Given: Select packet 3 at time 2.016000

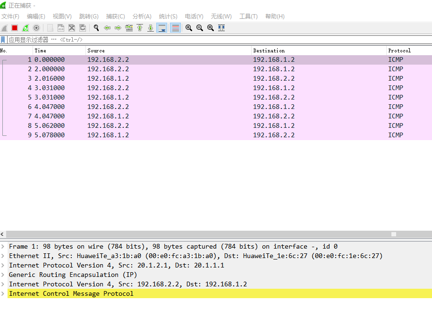Looking at the screenshot, I should point(216,78).
